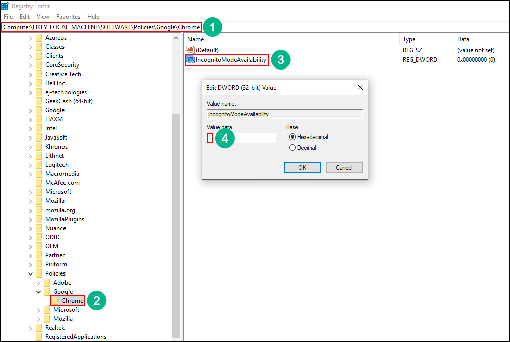Click the McAfee.com folder icon
This screenshot has height=342, width=510.
click(x=39, y=183)
